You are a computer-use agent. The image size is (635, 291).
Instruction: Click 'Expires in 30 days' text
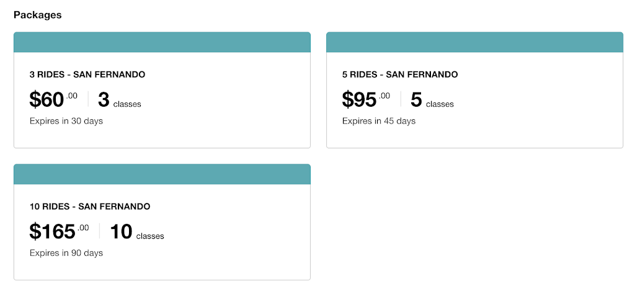pos(66,121)
